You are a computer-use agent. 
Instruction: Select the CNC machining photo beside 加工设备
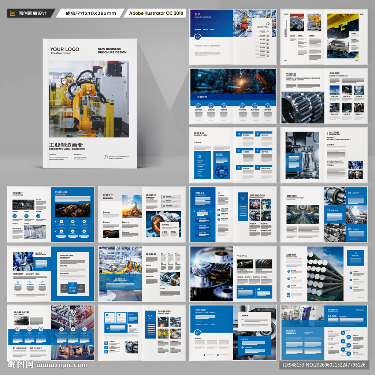tap(302, 155)
